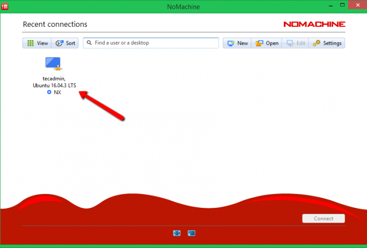
Task: Click the Edit connection button
Action: (x=296, y=43)
